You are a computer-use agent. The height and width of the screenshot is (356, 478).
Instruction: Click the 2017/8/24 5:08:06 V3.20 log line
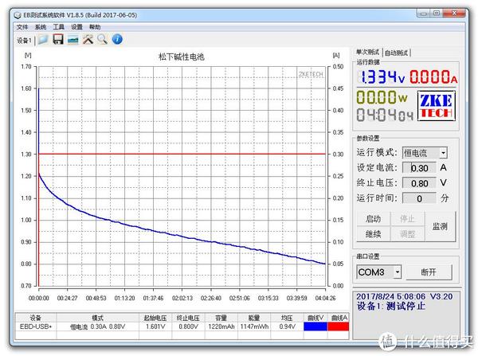click(x=404, y=296)
